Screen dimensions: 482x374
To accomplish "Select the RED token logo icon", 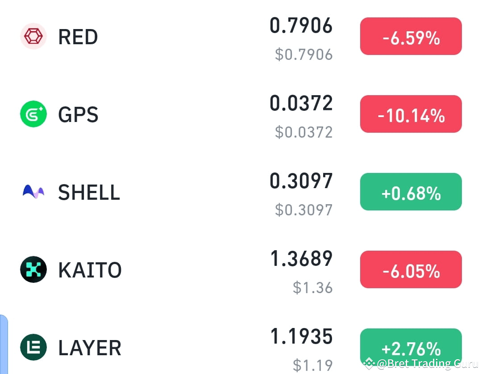I will tap(33, 37).
